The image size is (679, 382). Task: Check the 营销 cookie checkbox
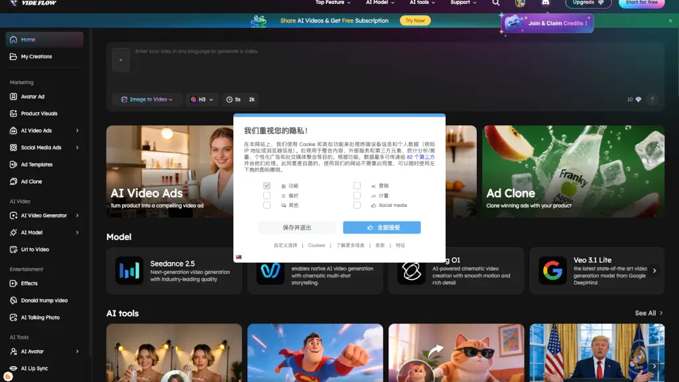click(x=357, y=186)
